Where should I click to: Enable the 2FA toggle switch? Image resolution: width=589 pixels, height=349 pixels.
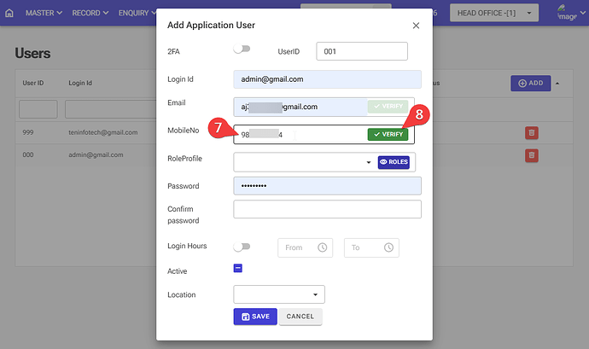[x=242, y=51]
